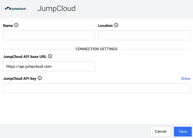Click the JumpCloud API base URL label

point(25,57)
